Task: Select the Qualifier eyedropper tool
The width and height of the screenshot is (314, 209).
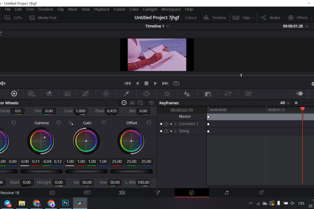Action: pos(126,93)
